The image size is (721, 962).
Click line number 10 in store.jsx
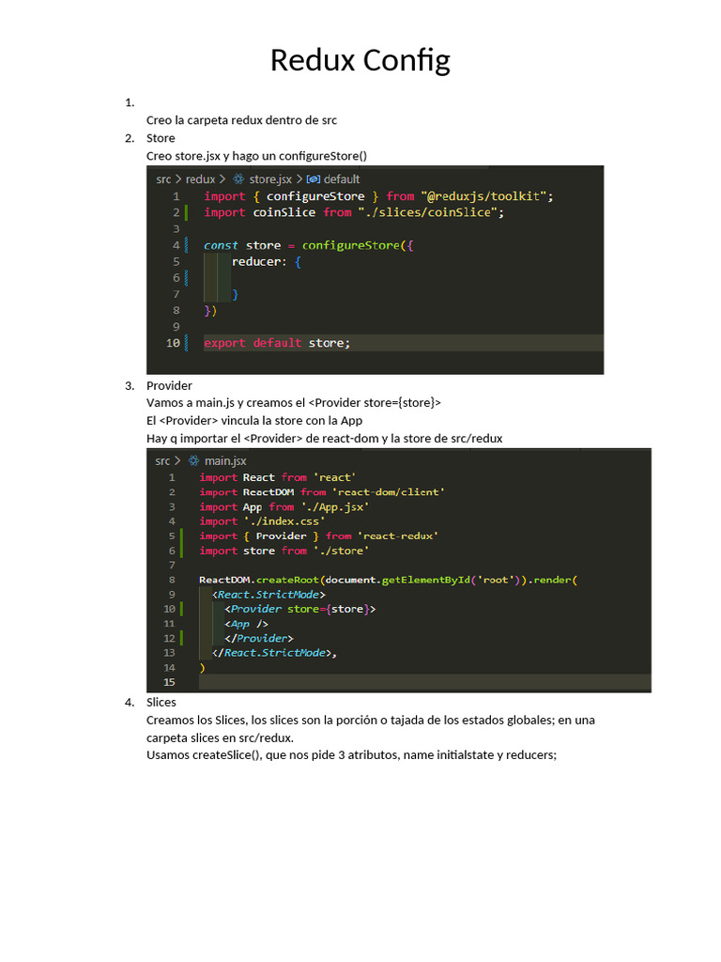click(x=173, y=343)
